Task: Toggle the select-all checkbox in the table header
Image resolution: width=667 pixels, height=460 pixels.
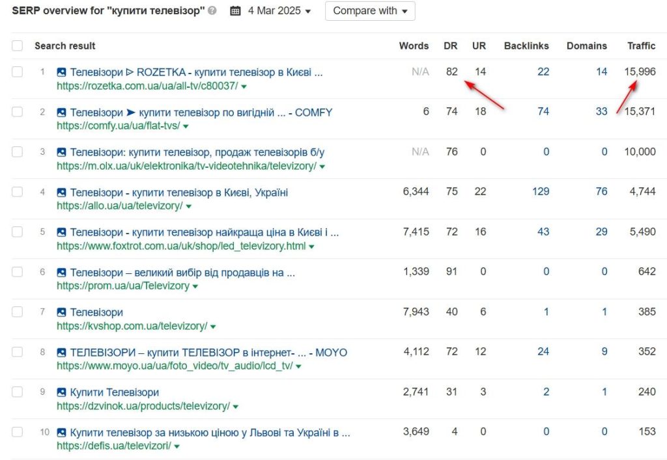Action: [17, 46]
